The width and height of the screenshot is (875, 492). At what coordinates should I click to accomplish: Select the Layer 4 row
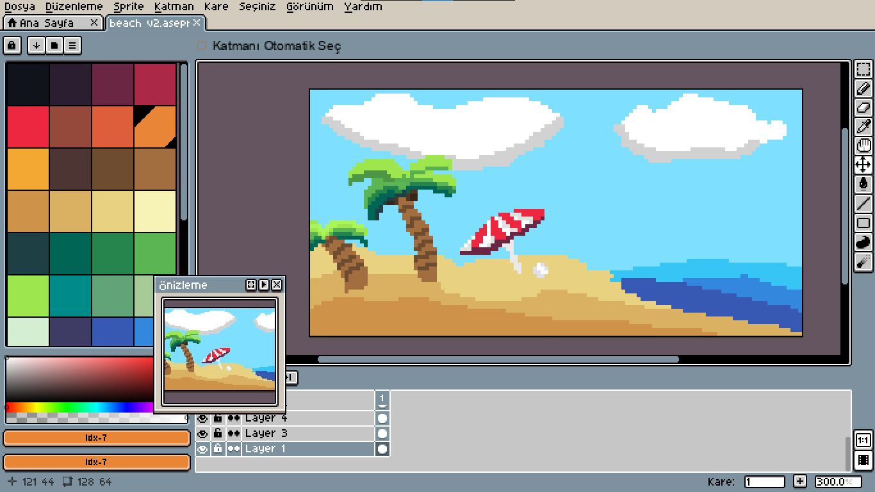click(307, 418)
